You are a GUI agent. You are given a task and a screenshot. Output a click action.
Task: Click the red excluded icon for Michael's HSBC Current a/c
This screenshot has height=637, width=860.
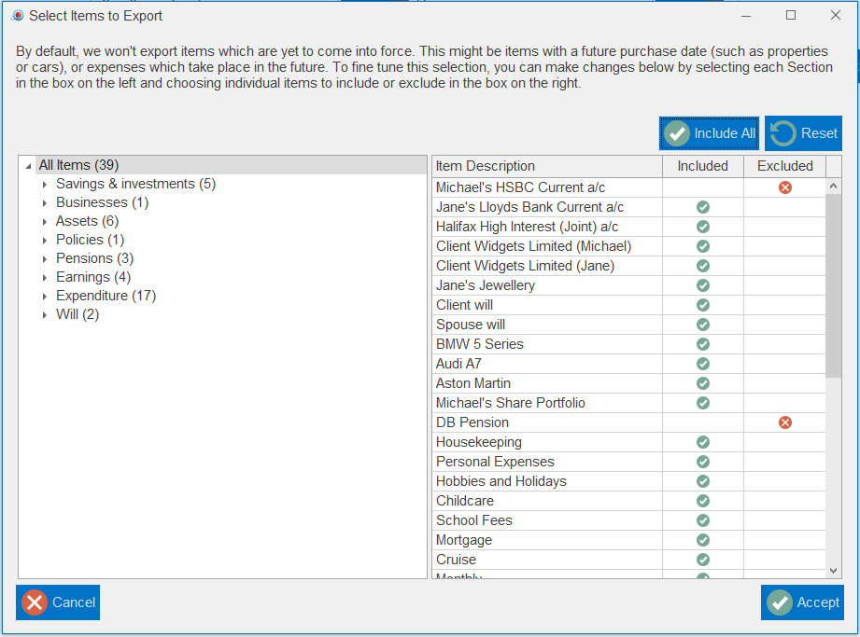coord(784,187)
